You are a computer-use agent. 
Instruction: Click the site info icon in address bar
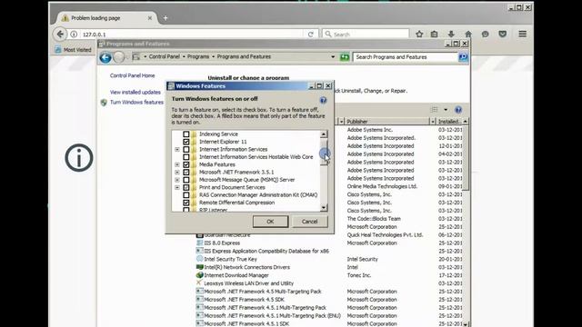74,35
